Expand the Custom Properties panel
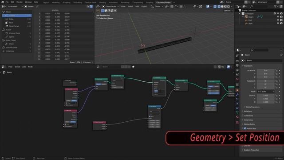284x160 pixels. (252, 150)
